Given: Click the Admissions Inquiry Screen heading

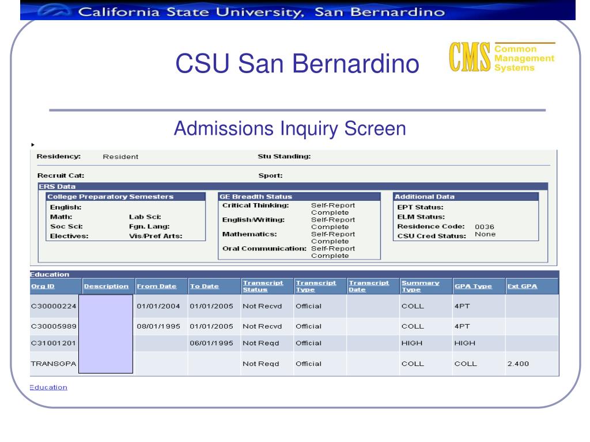Looking at the screenshot, I should 290,128.
